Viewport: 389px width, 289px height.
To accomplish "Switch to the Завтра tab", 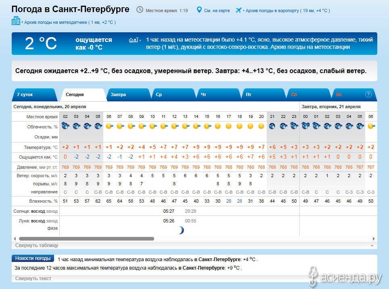I will coord(118,94).
